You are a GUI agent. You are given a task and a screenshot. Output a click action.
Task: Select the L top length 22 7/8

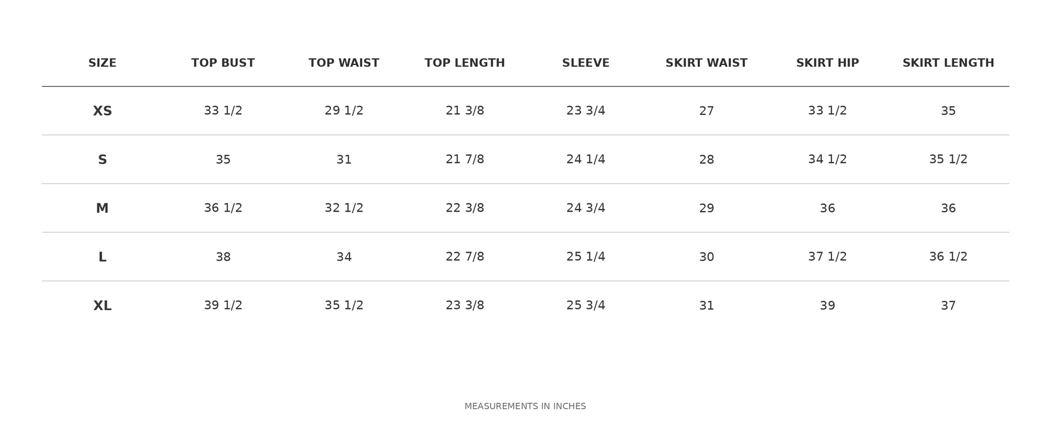(465, 257)
